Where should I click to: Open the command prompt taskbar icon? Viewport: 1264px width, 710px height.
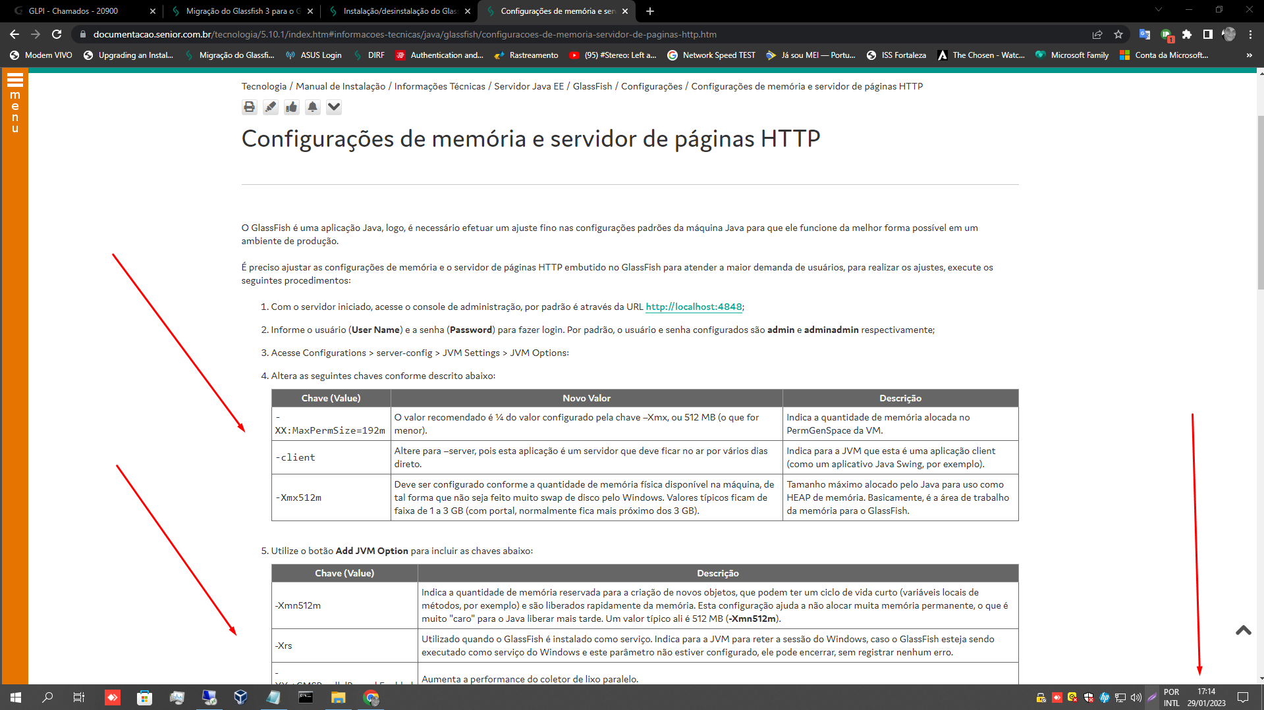click(x=306, y=697)
